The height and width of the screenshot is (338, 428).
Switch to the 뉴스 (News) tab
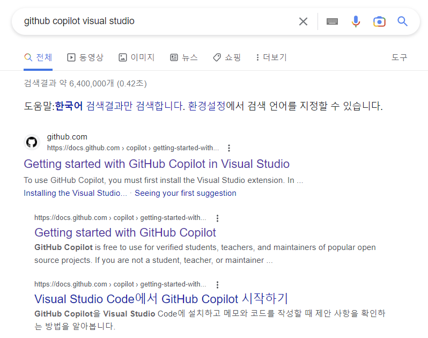pos(184,57)
